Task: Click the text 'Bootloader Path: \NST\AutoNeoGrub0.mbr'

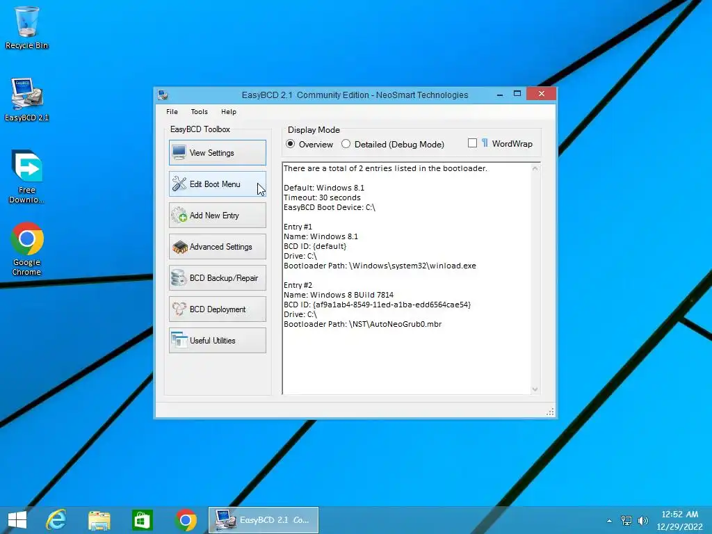Action: click(x=362, y=324)
